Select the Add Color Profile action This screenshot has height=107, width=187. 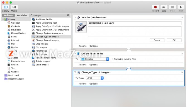point(44,19)
